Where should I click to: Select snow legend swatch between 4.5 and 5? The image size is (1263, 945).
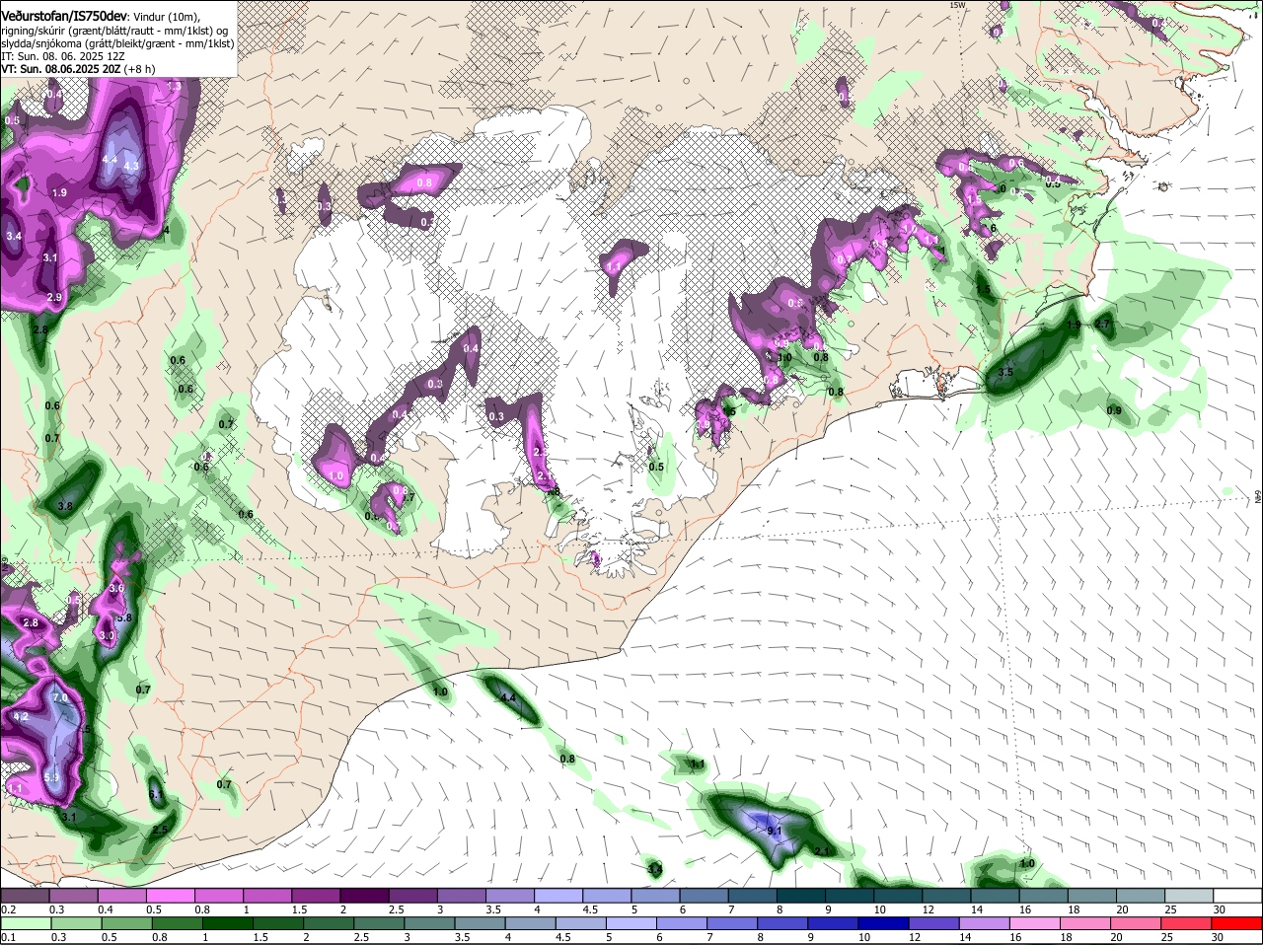point(607,896)
